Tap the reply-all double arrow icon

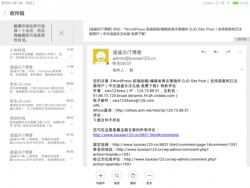216,52
